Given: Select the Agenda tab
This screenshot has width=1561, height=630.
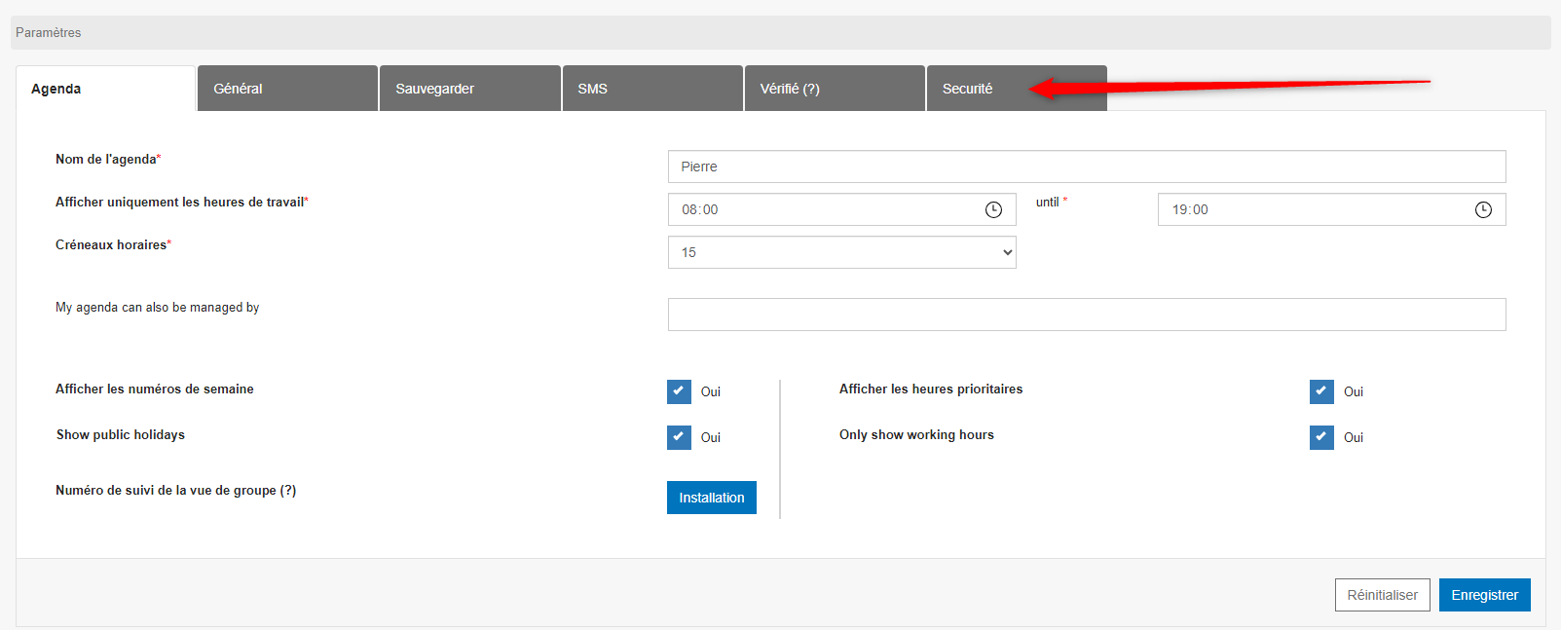Looking at the screenshot, I should (x=105, y=89).
